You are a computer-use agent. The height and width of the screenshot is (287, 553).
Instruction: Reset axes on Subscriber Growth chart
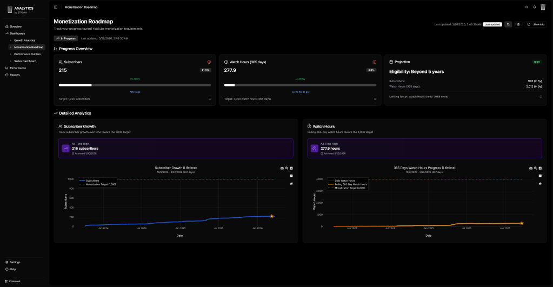tap(291, 184)
